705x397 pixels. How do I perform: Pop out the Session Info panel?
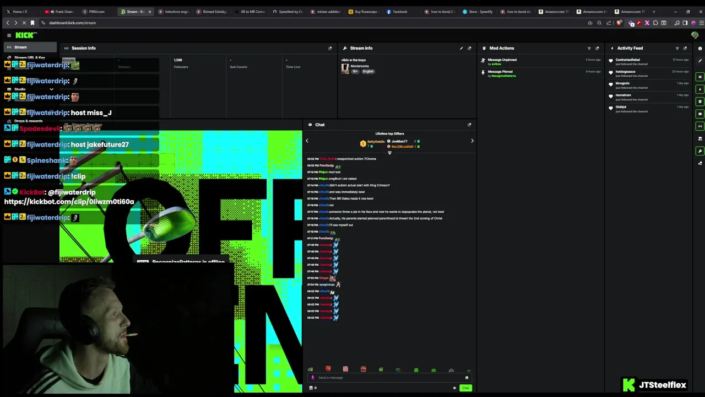pyautogui.click(x=330, y=48)
